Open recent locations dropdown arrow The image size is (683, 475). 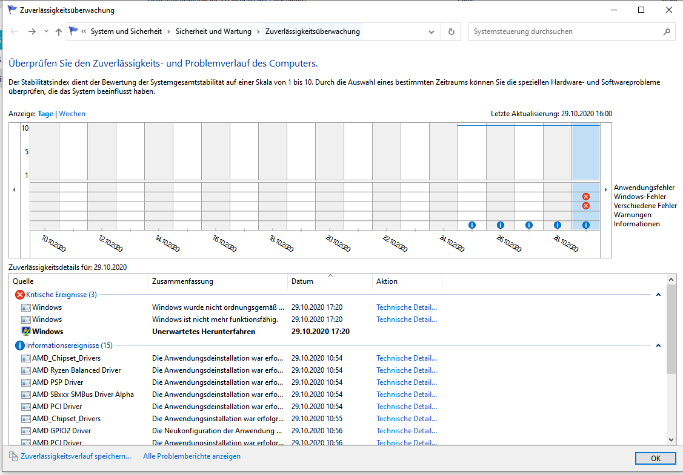tap(46, 31)
